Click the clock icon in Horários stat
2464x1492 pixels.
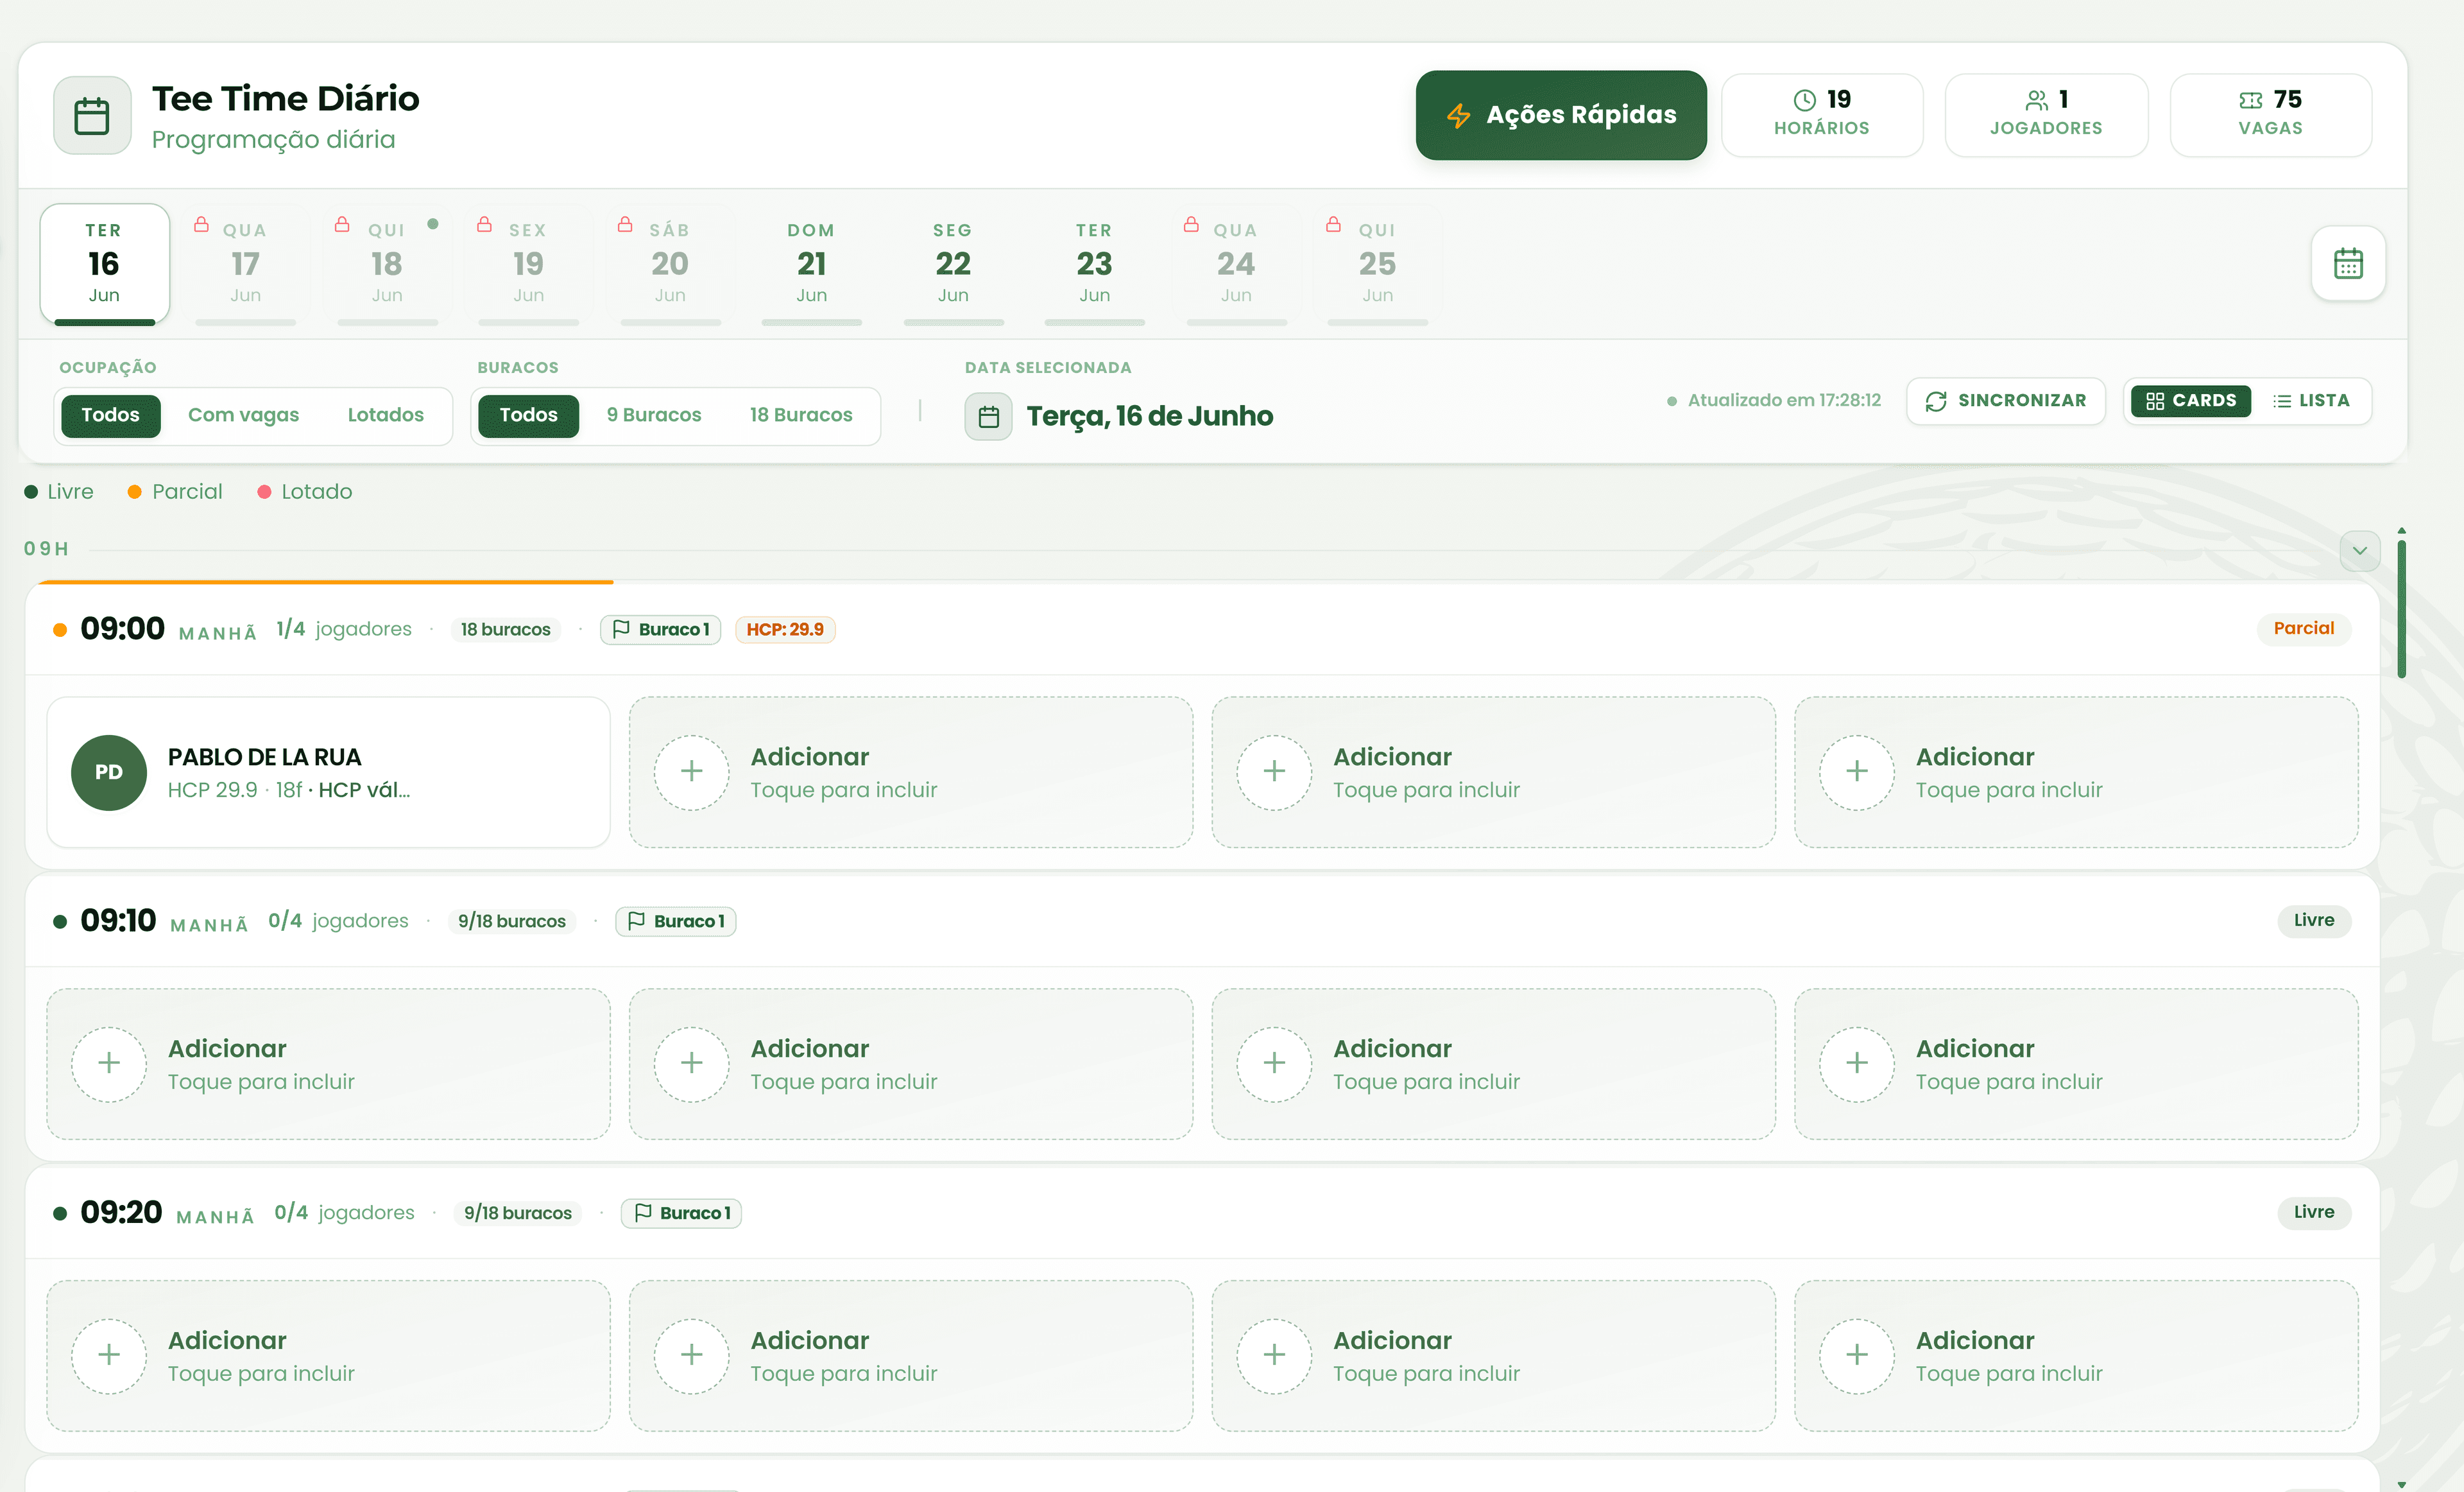(x=1804, y=100)
